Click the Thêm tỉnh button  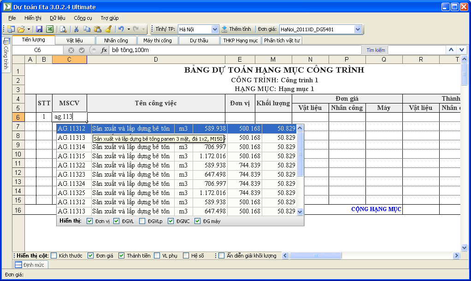236,29
